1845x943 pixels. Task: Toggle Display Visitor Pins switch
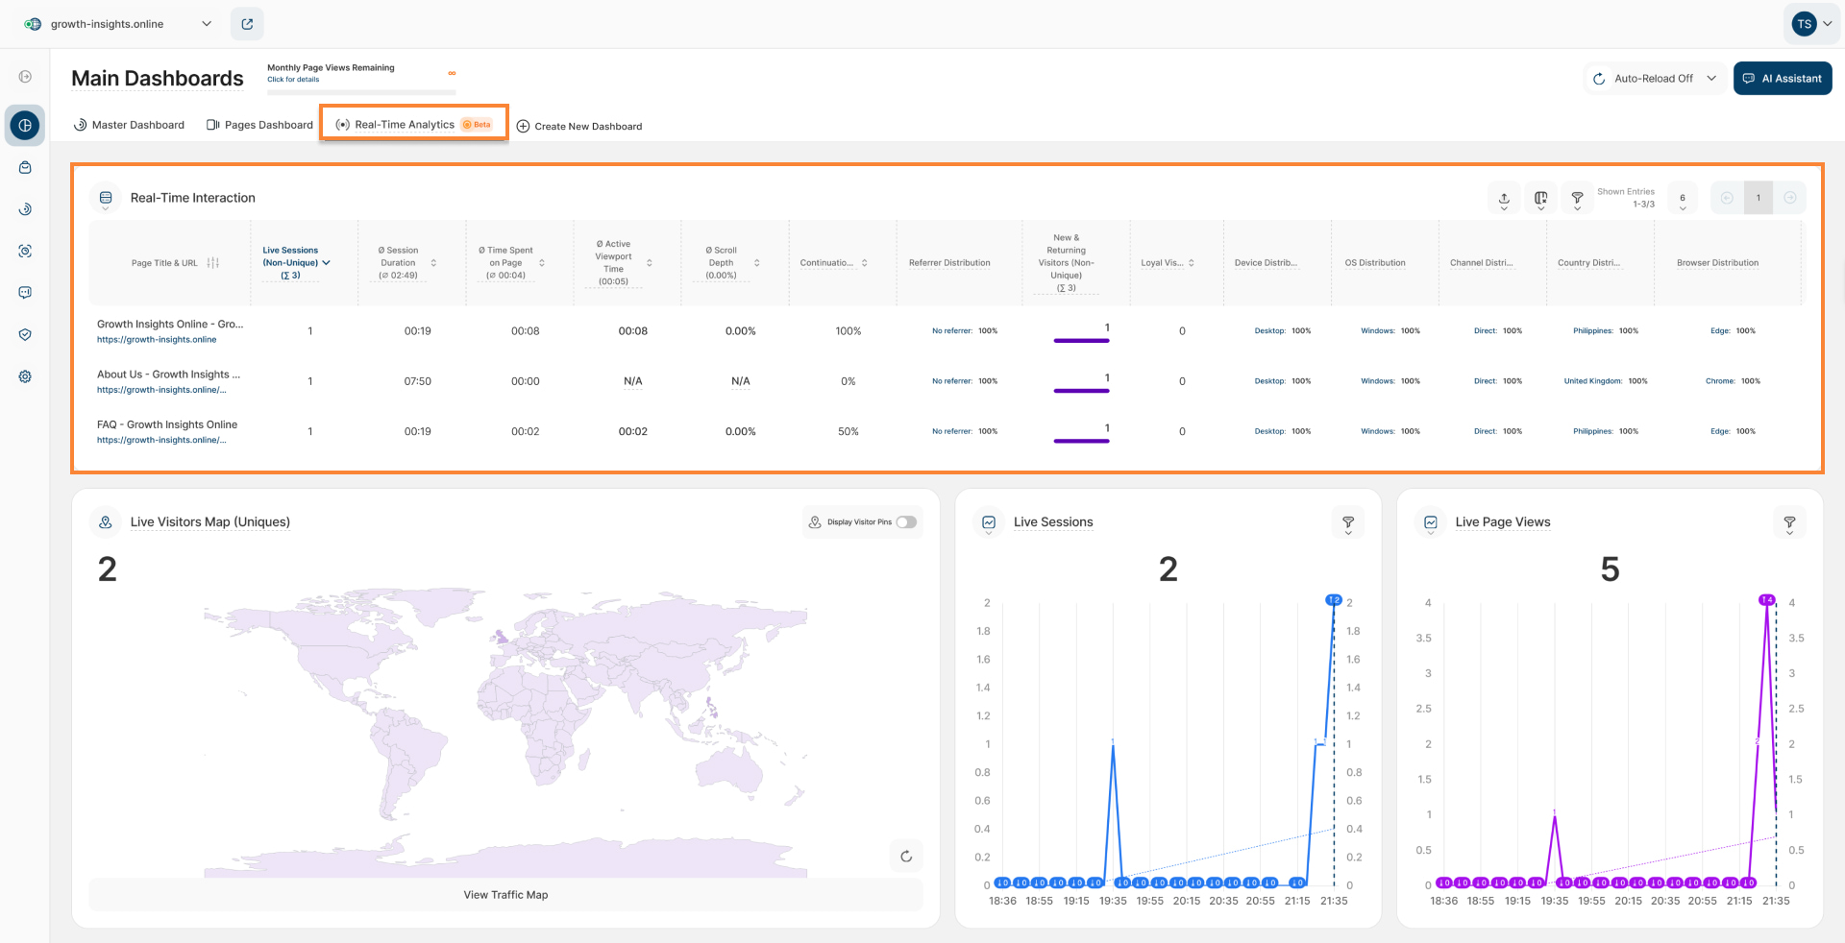pyautogui.click(x=906, y=522)
